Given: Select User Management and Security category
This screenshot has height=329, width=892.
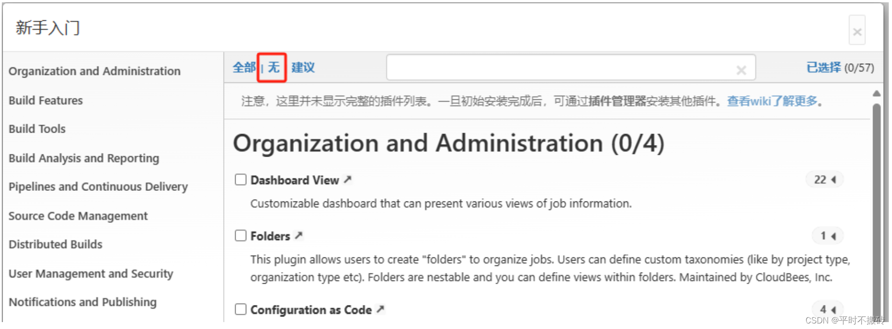Looking at the screenshot, I should click(x=91, y=274).
